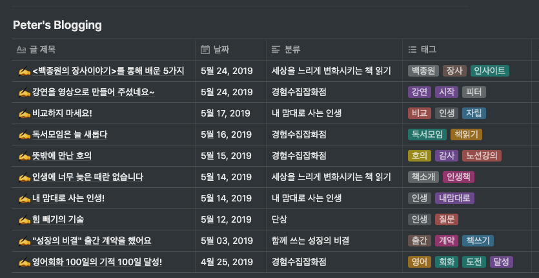Open the 태그 column header menu
The width and height of the screenshot is (539, 278).
click(x=467, y=50)
